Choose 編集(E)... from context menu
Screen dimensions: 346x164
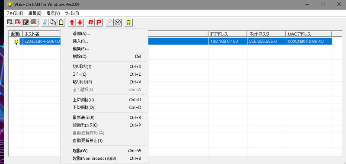[104, 49]
